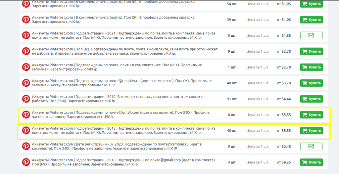Click Pinterest logo on the $9,25 listing
Screen dimensions: 339x174
pyautogui.click(x=26, y=162)
